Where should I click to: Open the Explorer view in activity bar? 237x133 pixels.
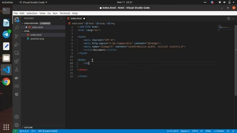coord(17,20)
